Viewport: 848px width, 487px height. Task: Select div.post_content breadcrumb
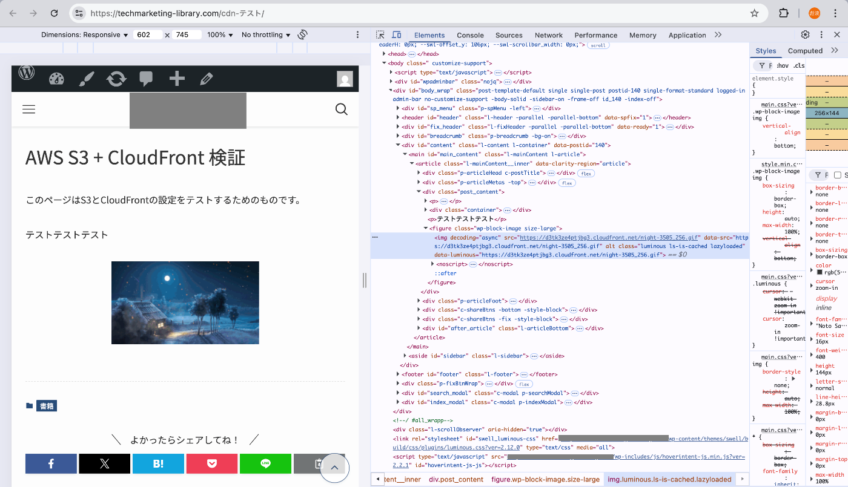pyautogui.click(x=456, y=479)
